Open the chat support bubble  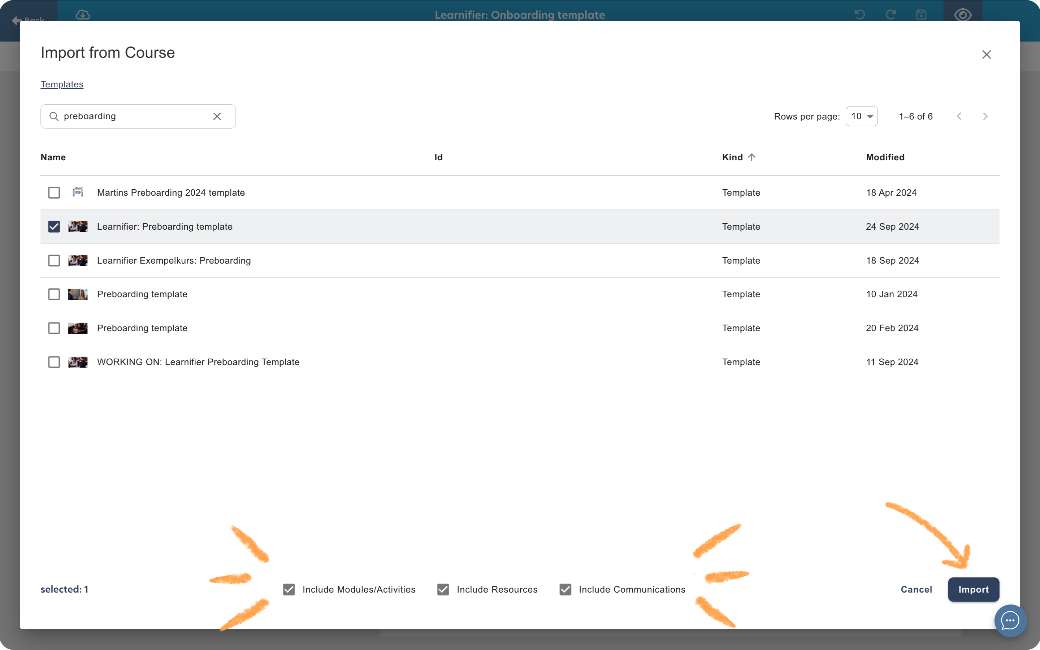click(1010, 620)
